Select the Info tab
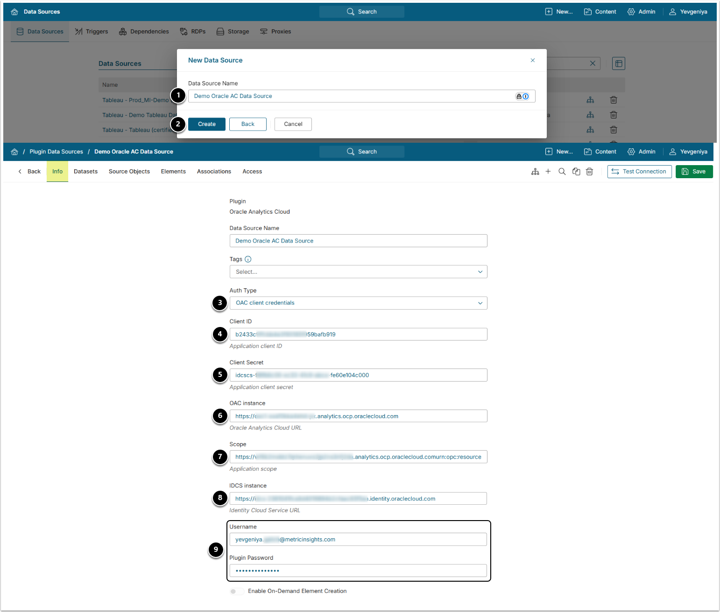Viewport: 720px width, 612px height. coord(57,172)
